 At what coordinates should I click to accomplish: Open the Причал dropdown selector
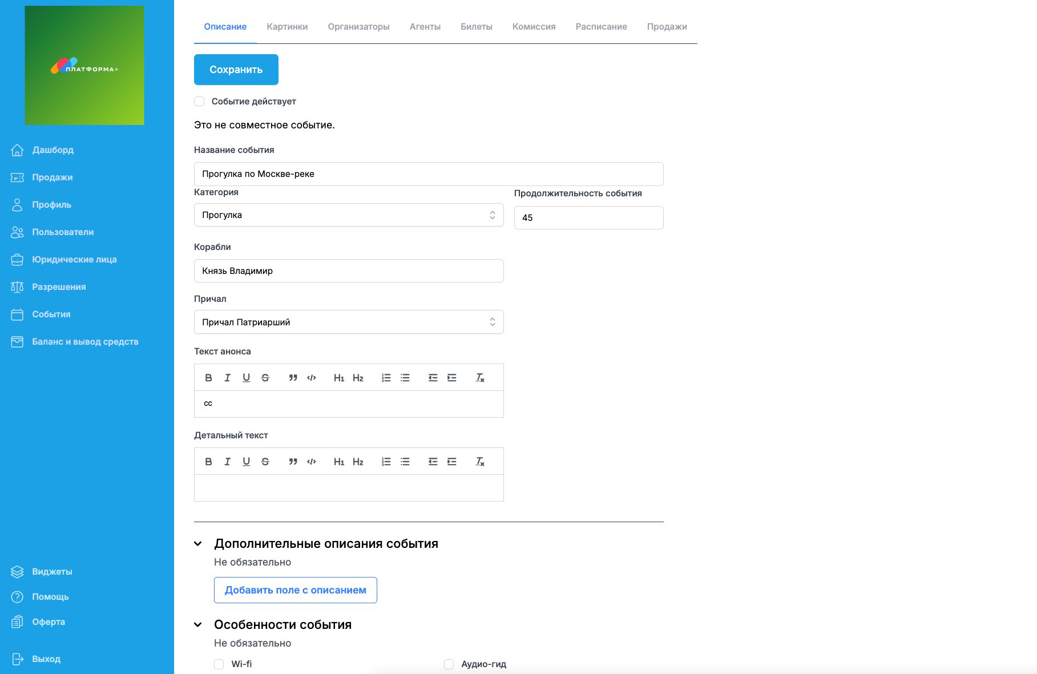tap(349, 322)
